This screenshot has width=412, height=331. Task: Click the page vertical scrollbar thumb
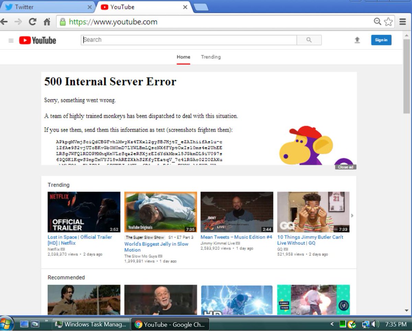pyautogui.click(x=407, y=76)
